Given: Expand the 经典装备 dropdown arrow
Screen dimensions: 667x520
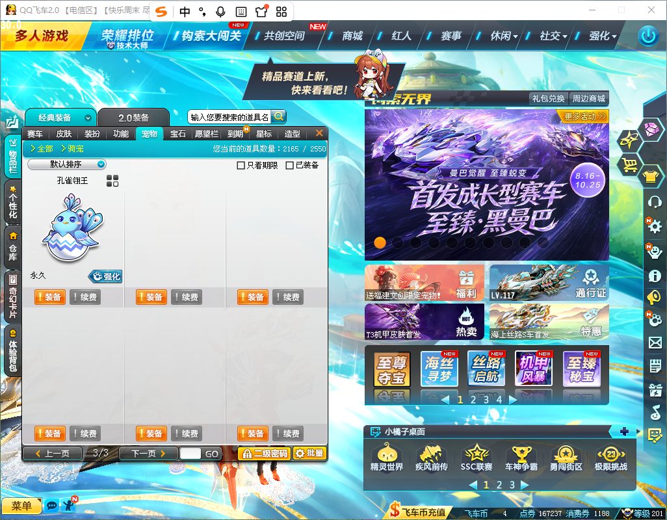Looking at the screenshot, I should pyautogui.click(x=88, y=118).
